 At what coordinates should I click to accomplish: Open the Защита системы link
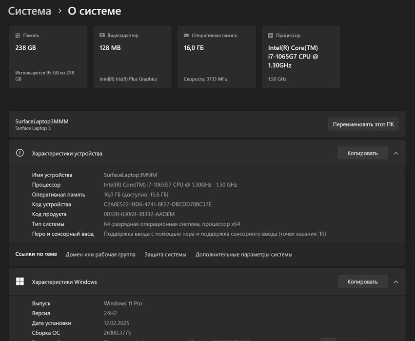[x=165, y=255]
